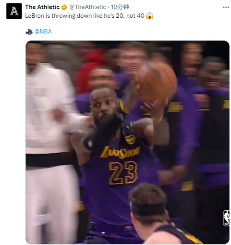This screenshot has width=231, height=245.
Task: Click the basketball in the video
Action: 156,83
